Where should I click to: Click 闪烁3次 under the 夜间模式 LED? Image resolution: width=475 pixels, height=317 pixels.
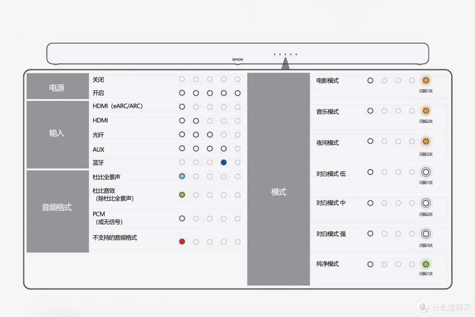click(x=426, y=154)
